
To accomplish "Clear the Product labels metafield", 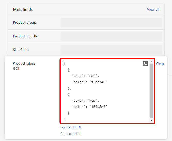I will 160,64.
